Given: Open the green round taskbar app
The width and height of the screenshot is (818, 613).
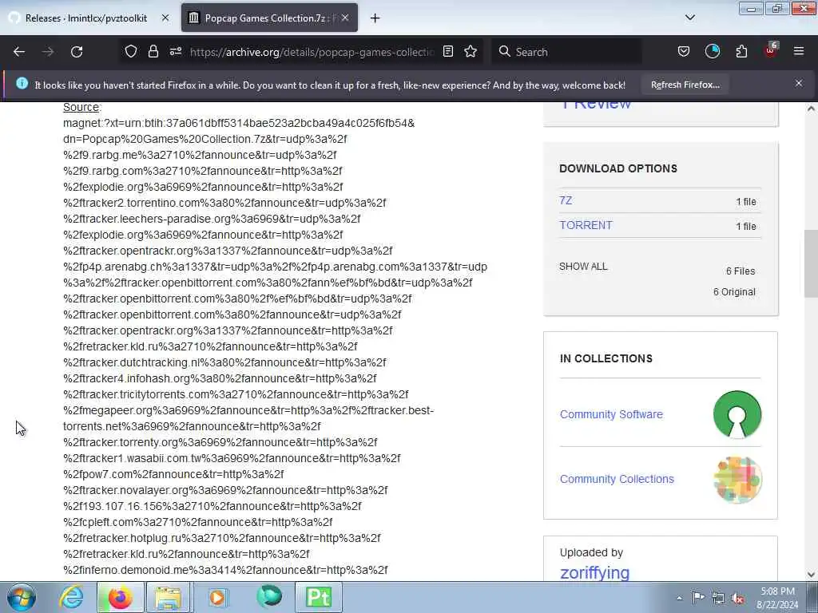Looking at the screenshot, I should click(269, 597).
